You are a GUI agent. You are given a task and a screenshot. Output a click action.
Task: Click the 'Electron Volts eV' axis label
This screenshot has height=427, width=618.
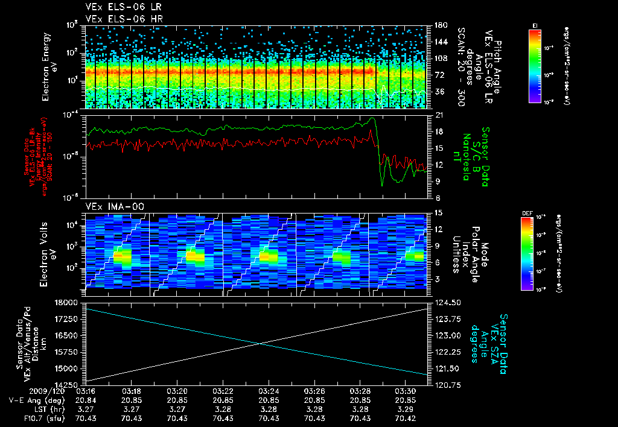[47, 255]
